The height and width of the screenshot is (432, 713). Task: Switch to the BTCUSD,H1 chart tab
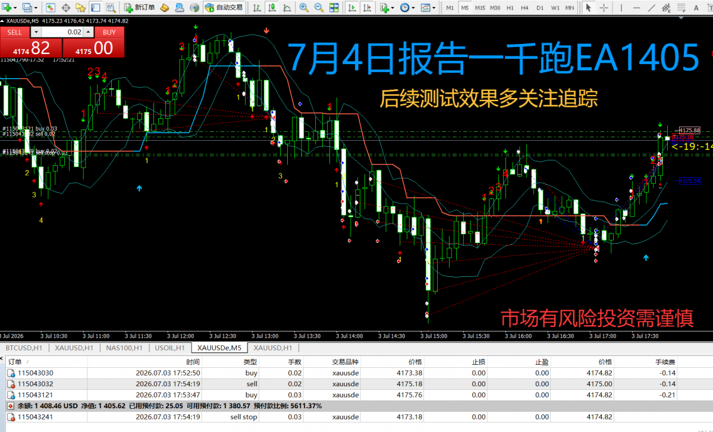point(24,348)
